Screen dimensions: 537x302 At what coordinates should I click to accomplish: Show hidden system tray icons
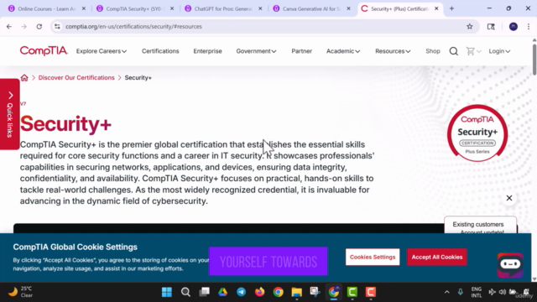click(446, 292)
